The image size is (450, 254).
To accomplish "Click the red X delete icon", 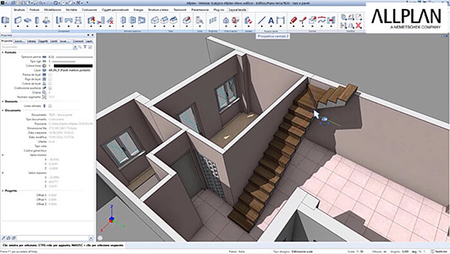I will 359,26.
